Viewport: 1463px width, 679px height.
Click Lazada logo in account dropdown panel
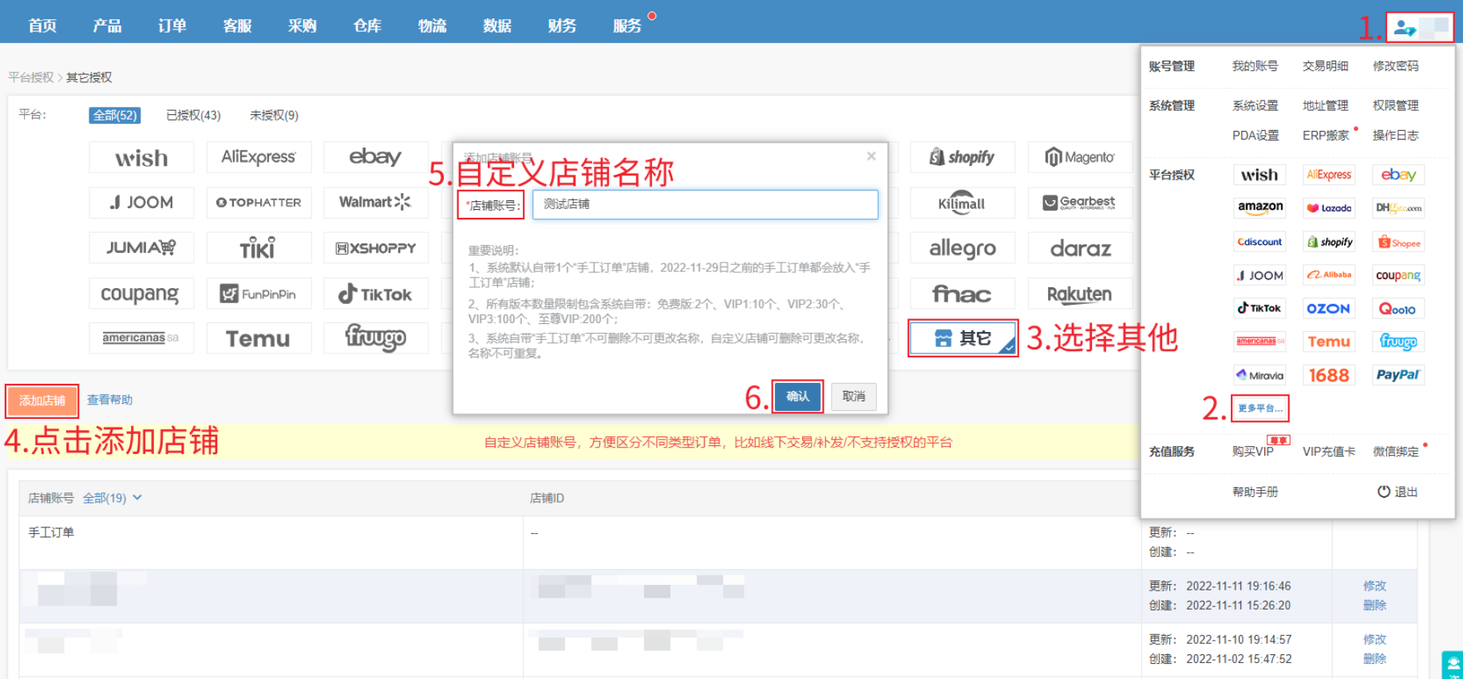1329,207
